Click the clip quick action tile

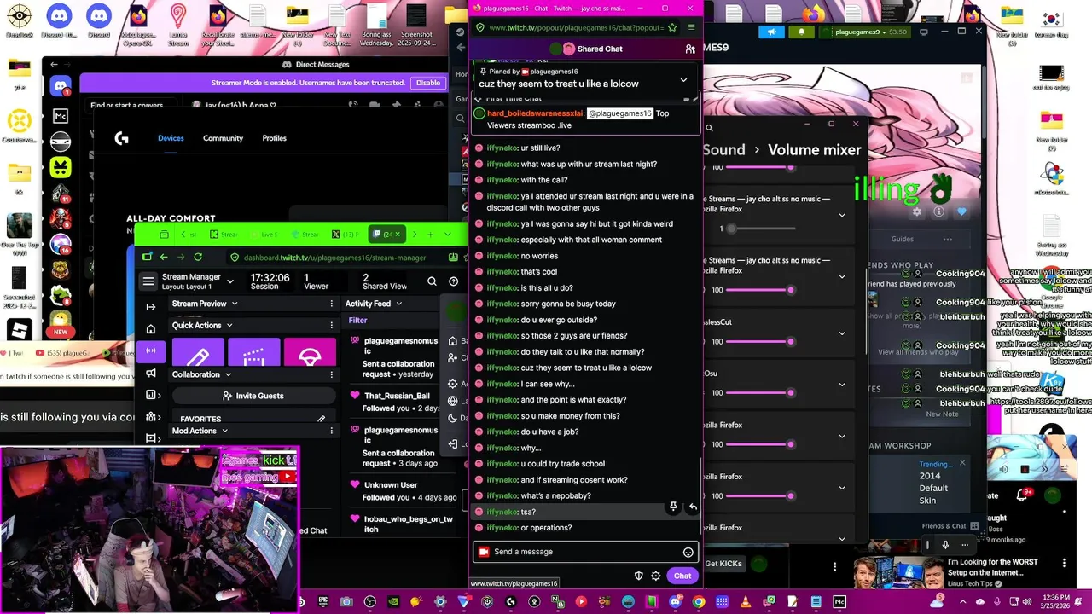[253, 353]
